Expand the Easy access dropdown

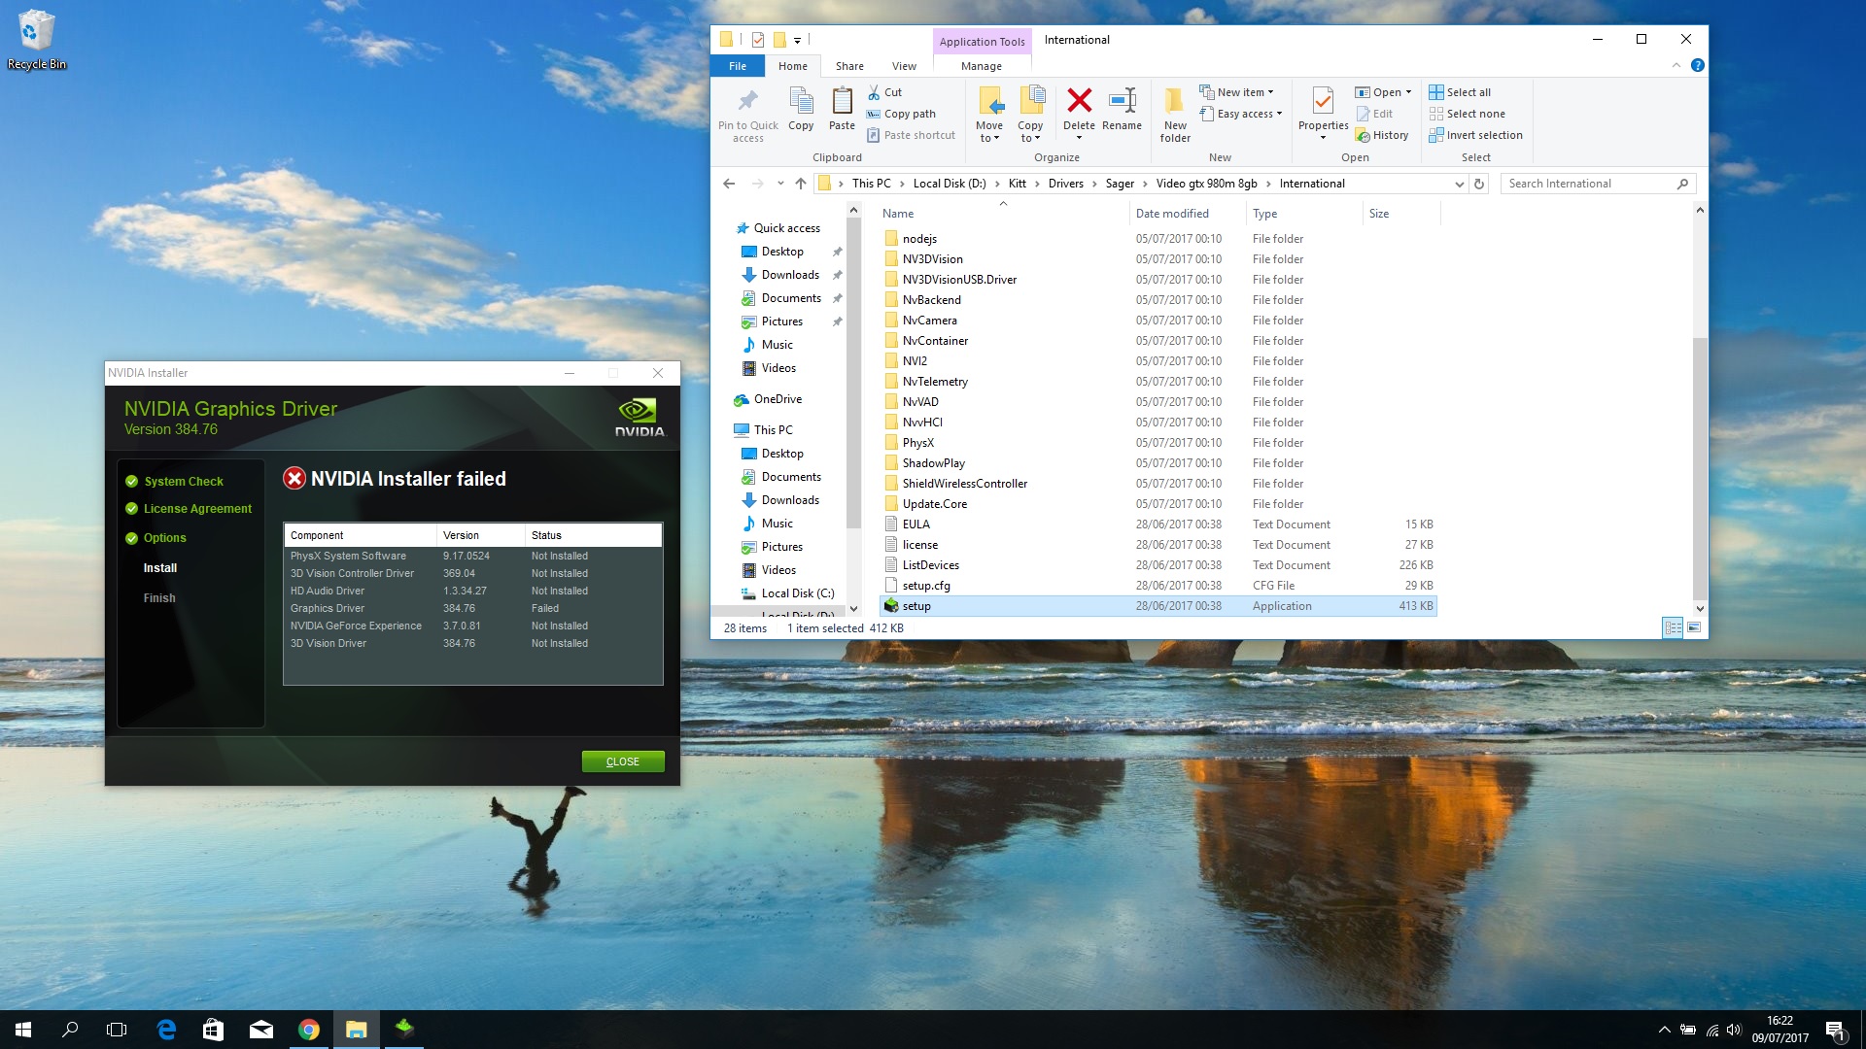(x=1242, y=114)
